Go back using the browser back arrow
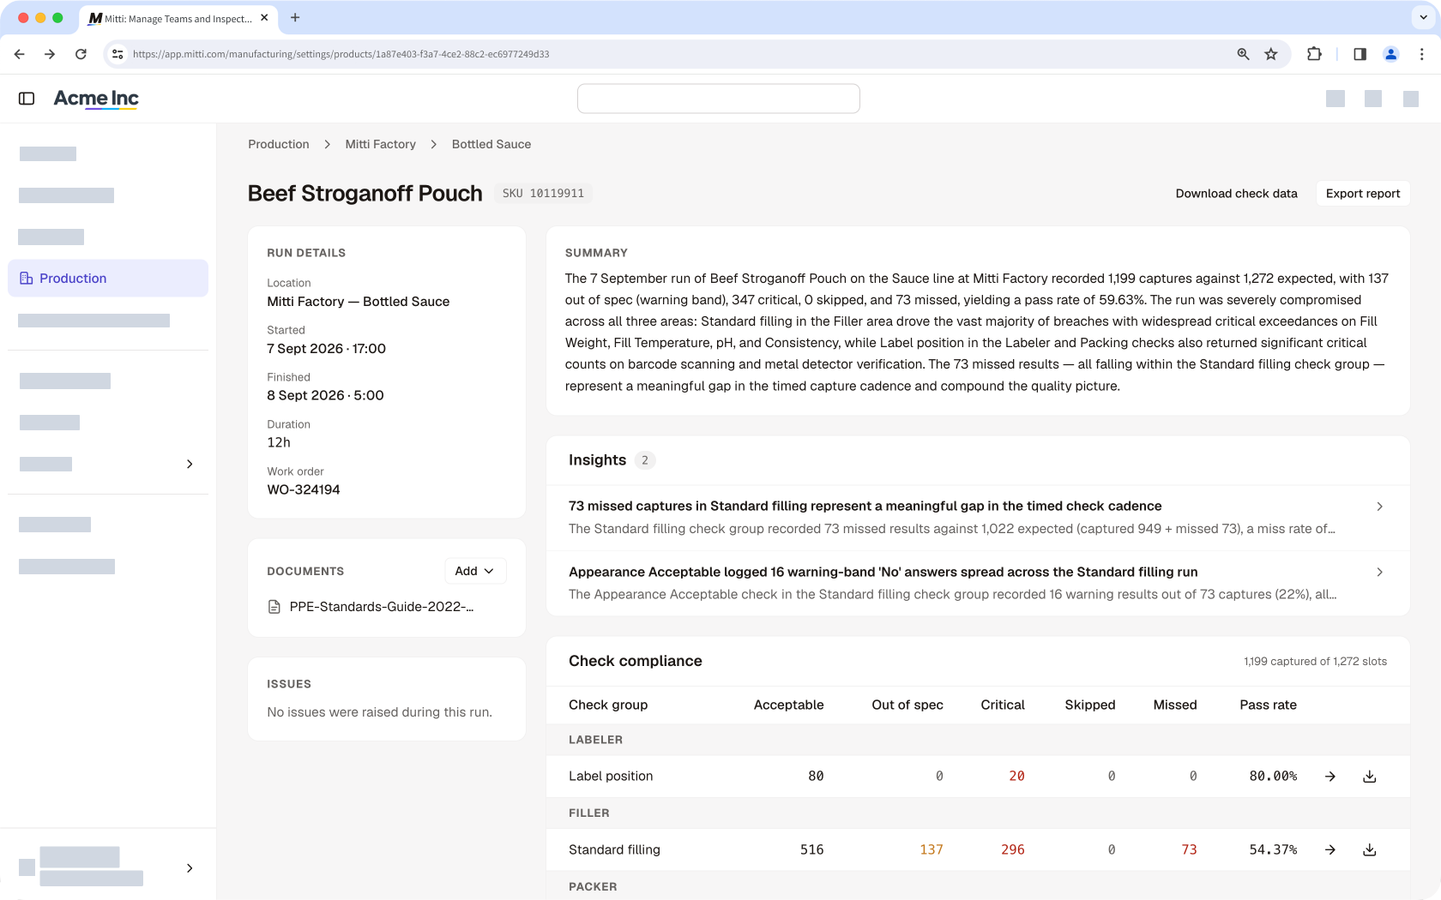The height and width of the screenshot is (900, 1441). pos(20,54)
